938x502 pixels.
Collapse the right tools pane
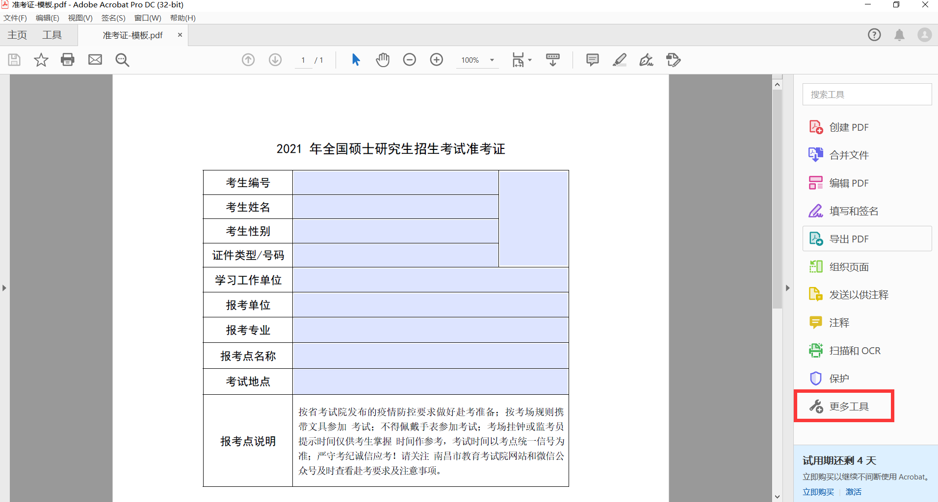(787, 288)
